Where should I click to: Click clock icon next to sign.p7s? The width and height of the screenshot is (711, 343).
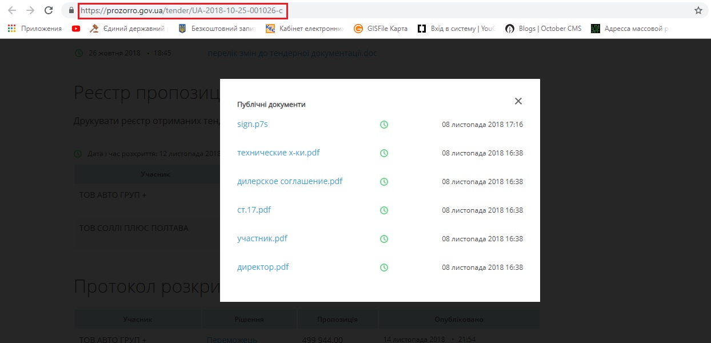(x=384, y=124)
